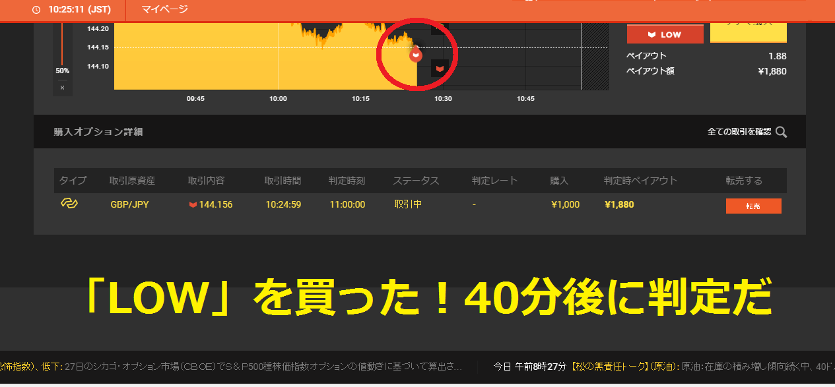Click the 転売 resell button for GBP/JPY

(x=753, y=206)
